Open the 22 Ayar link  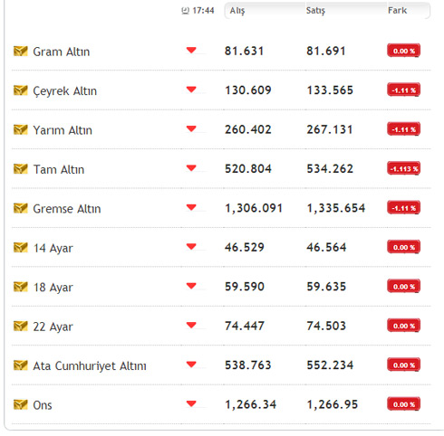pyautogui.click(x=53, y=327)
